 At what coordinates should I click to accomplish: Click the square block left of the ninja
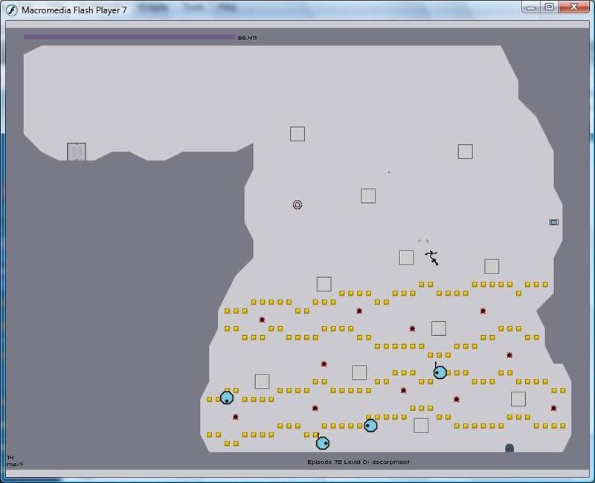pyautogui.click(x=406, y=258)
